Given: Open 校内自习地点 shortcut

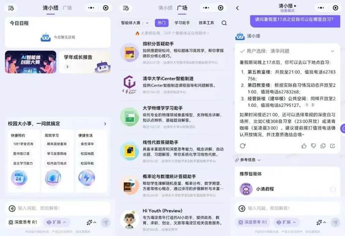Looking at the screenshot, I should click(x=57, y=163).
